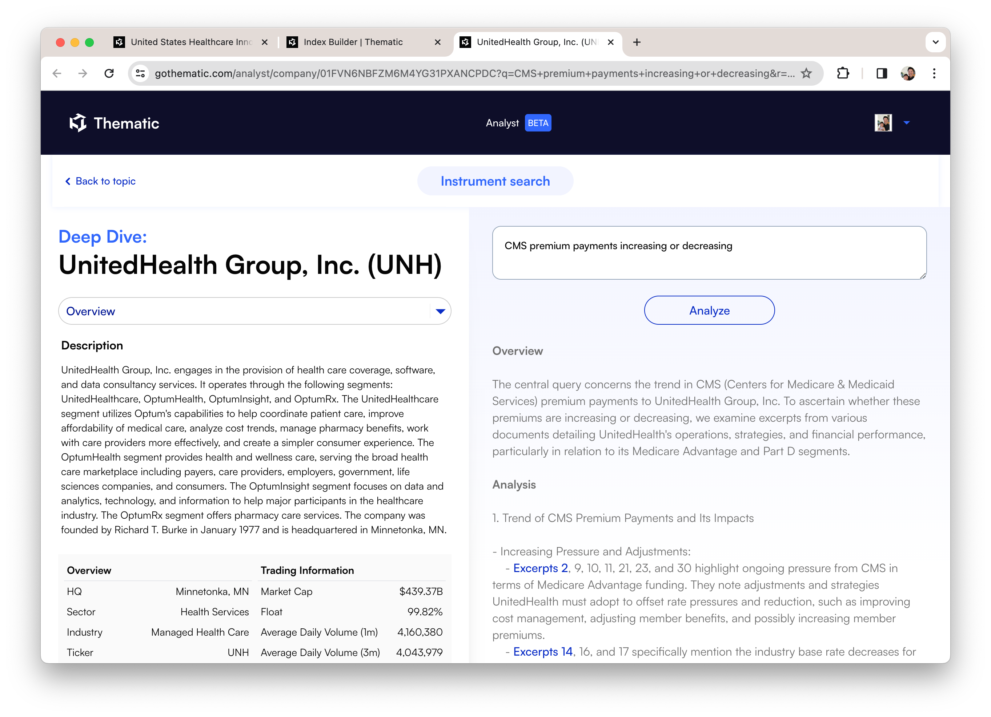Reload the current page
Image resolution: width=991 pixels, height=717 pixels.
click(x=109, y=73)
